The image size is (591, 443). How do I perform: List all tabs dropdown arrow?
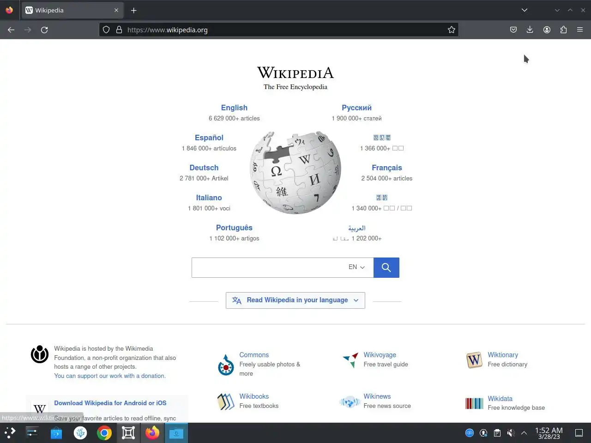coord(525,10)
